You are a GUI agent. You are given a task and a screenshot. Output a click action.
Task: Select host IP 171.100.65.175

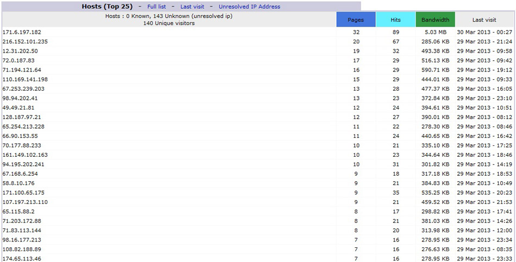click(x=23, y=193)
